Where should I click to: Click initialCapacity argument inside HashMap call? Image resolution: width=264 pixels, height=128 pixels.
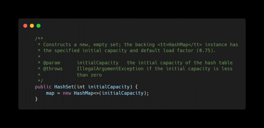[x=123, y=93]
